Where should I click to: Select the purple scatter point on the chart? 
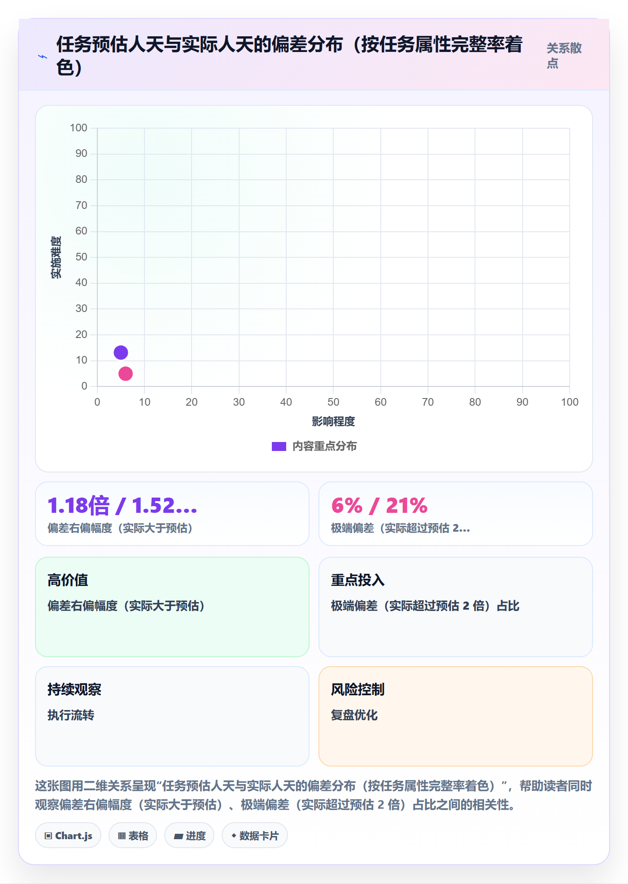pos(121,352)
